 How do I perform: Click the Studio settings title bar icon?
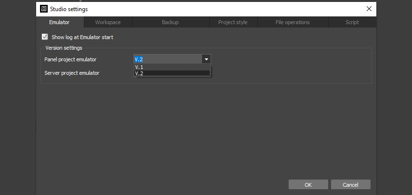pyautogui.click(x=43, y=9)
